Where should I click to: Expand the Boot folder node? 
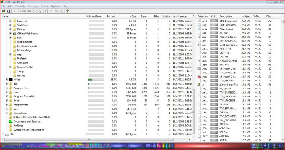(7, 101)
